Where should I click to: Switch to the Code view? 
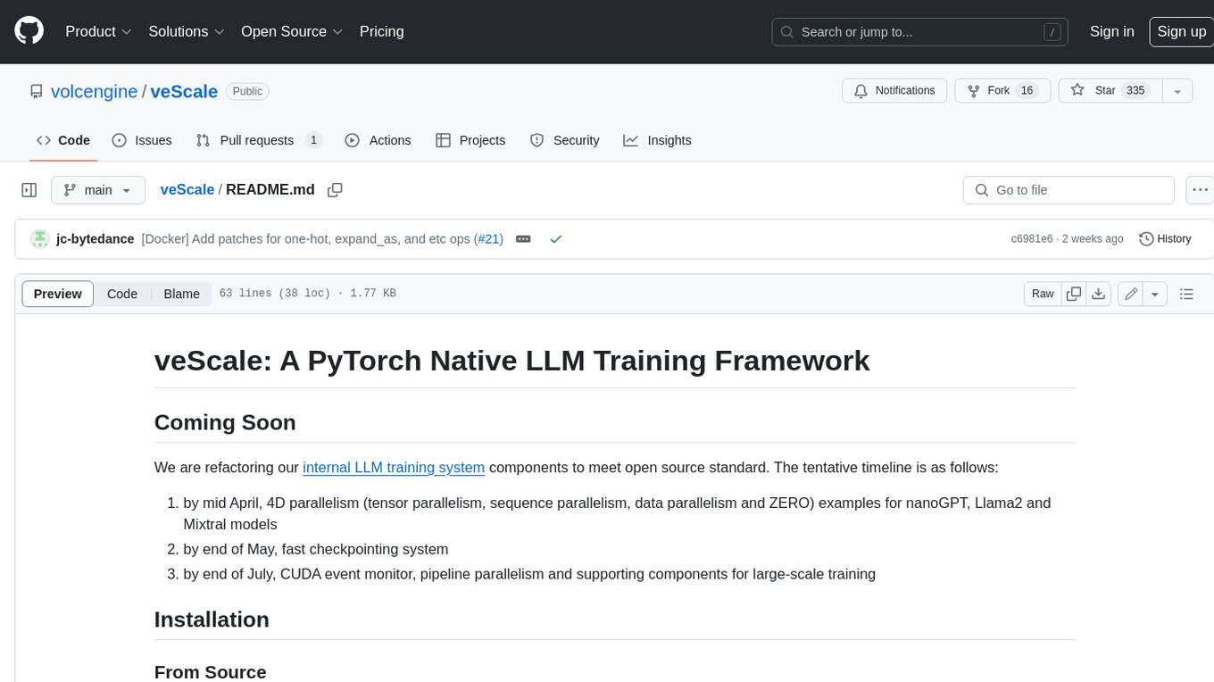122,294
